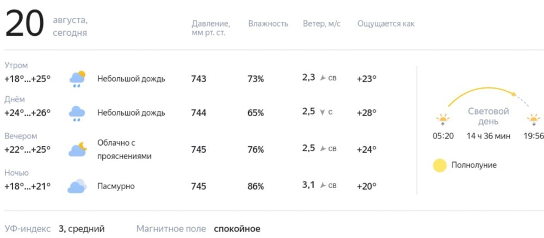This screenshot has height=238, width=544.
Task: Click the night overcast cloud icon
Action: 77,186
